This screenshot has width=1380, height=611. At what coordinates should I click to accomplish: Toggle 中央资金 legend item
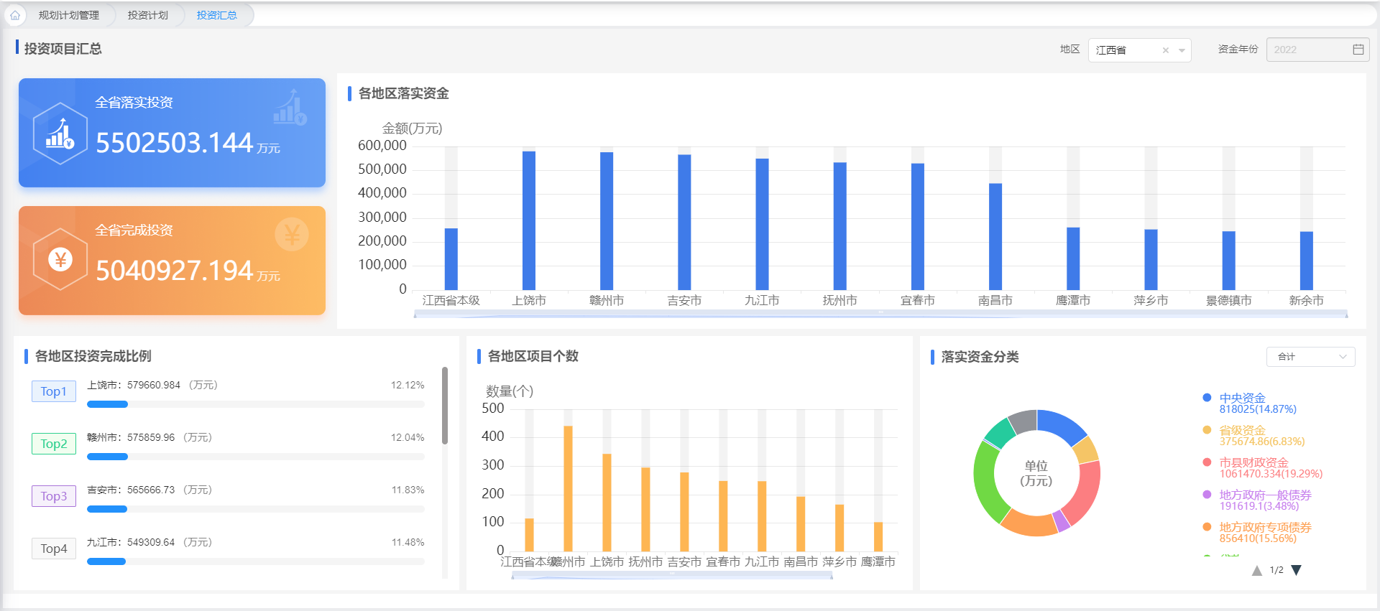click(1242, 398)
